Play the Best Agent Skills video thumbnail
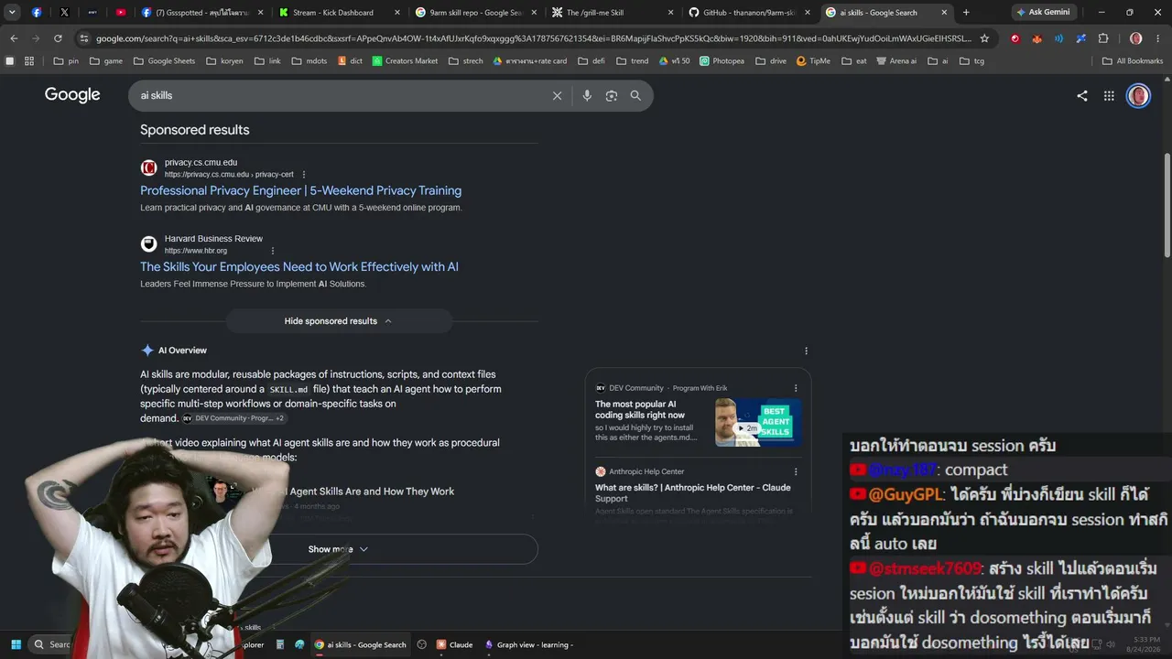 pyautogui.click(x=758, y=422)
